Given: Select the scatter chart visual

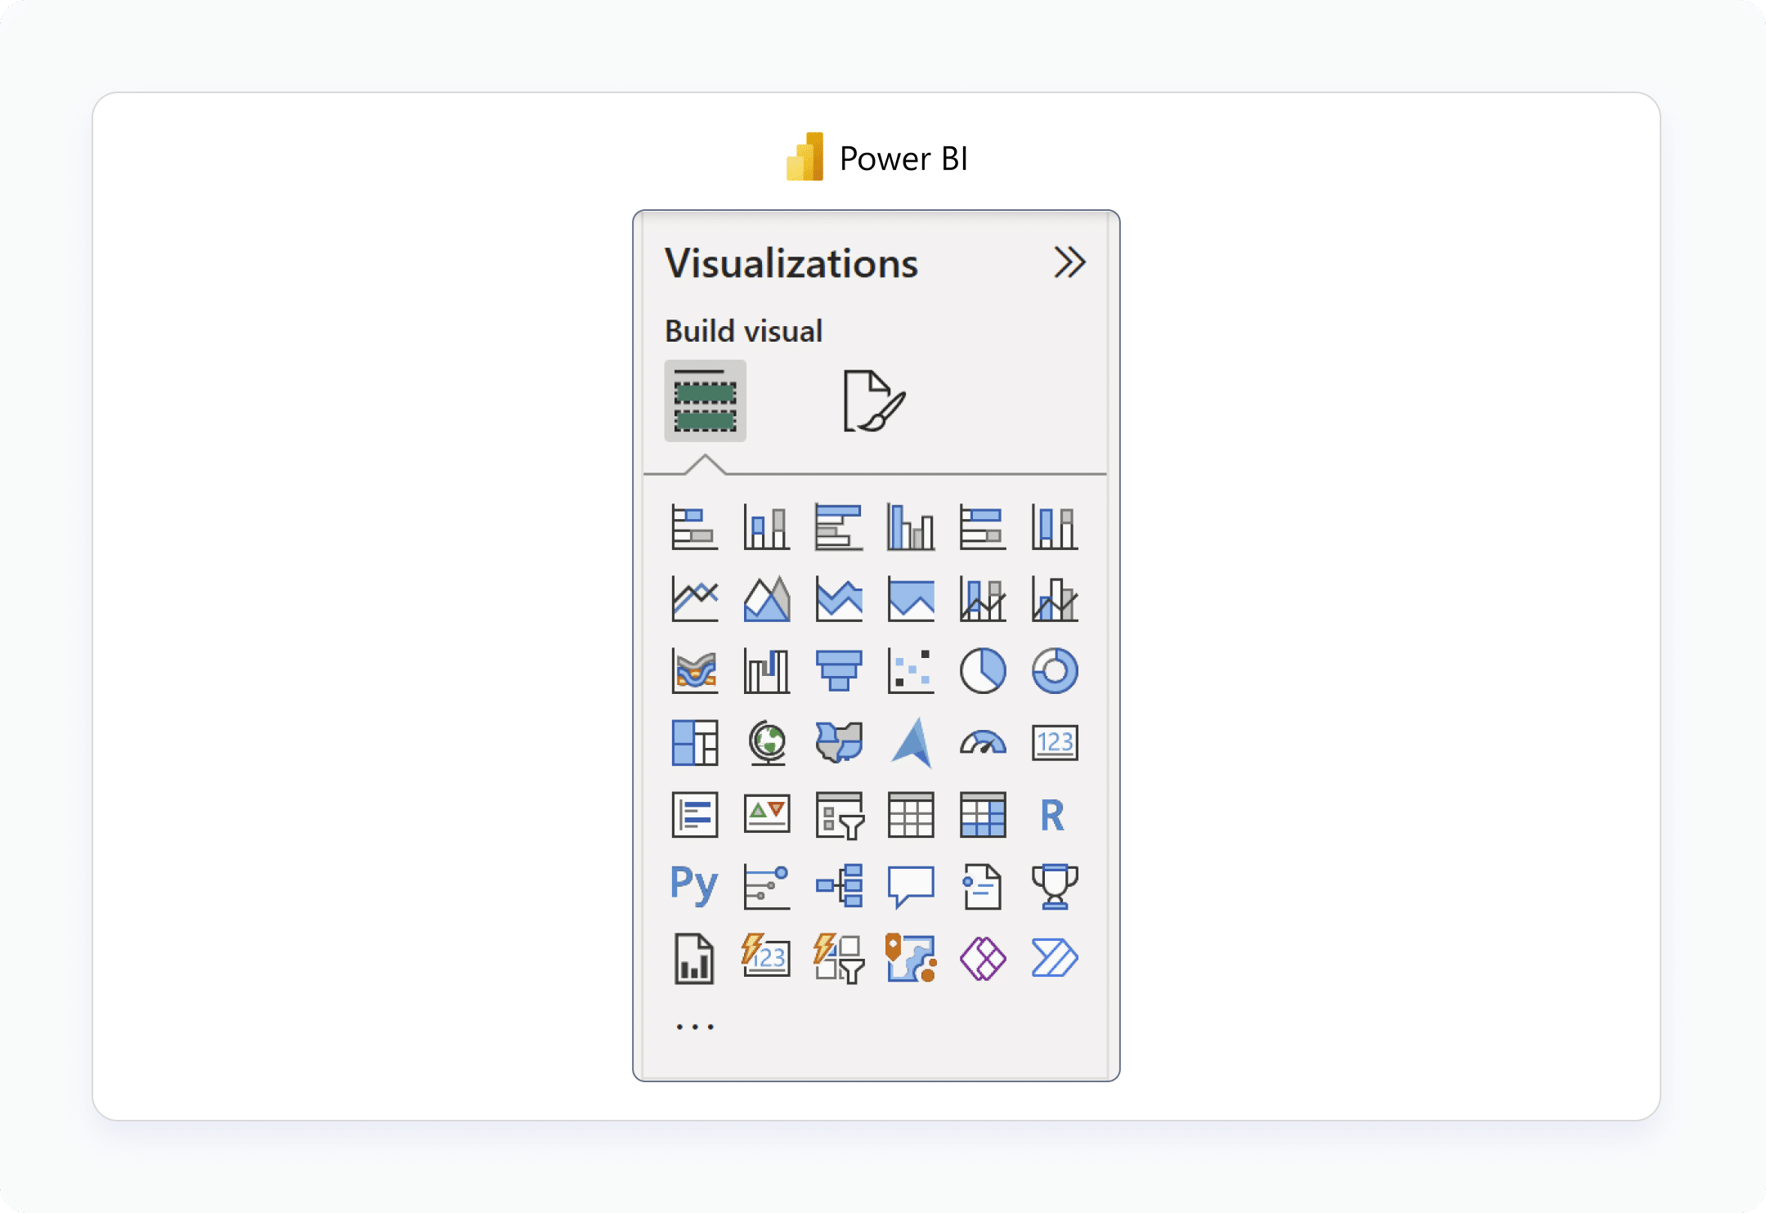Looking at the screenshot, I should (x=910, y=671).
